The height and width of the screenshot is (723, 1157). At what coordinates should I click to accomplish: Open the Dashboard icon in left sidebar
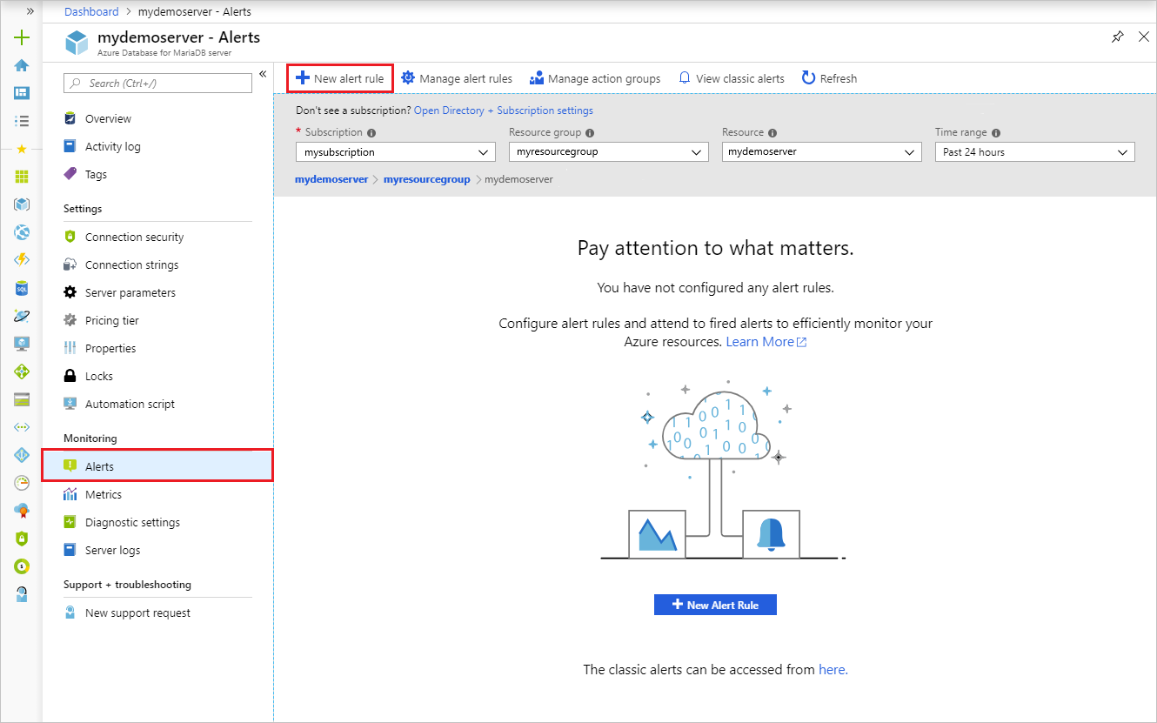click(22, 93)
